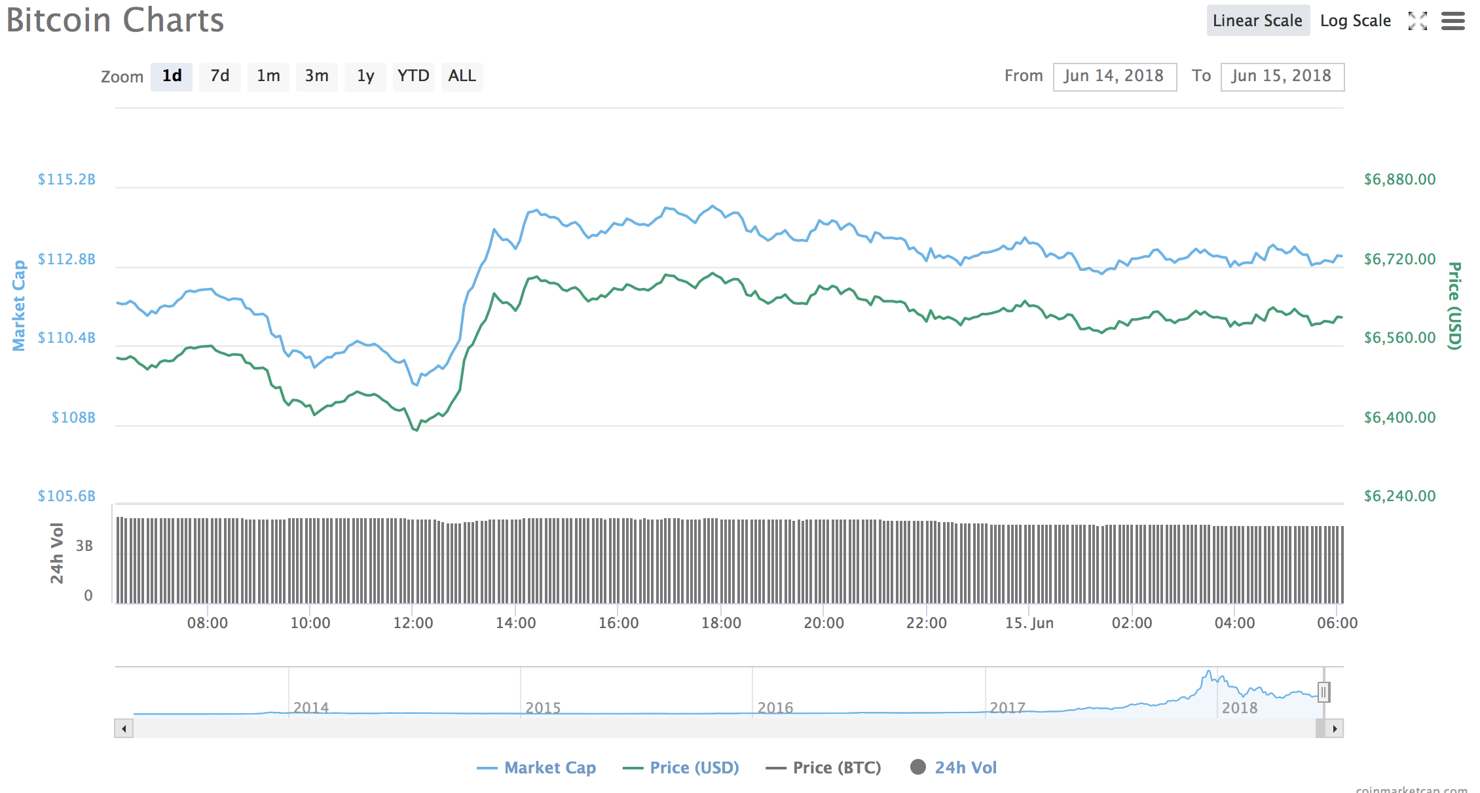1480x793 pixels.
Task: Show ALL time range
Action: tap(462, 76)
